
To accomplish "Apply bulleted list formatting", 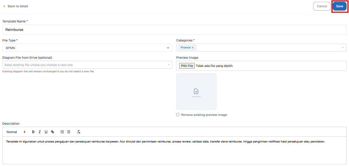I will tap(69, 132).
